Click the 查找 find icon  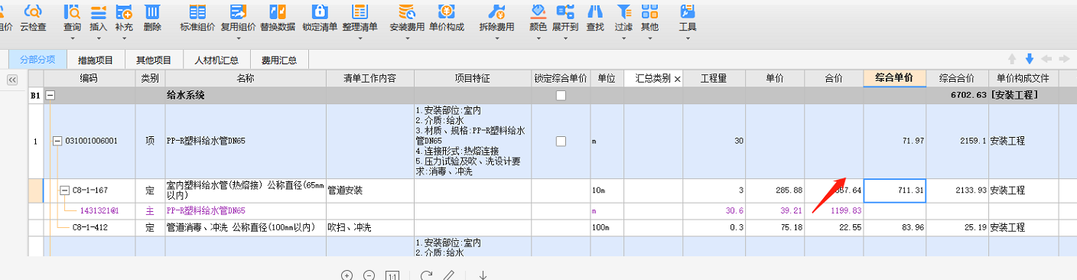(595, 11)
